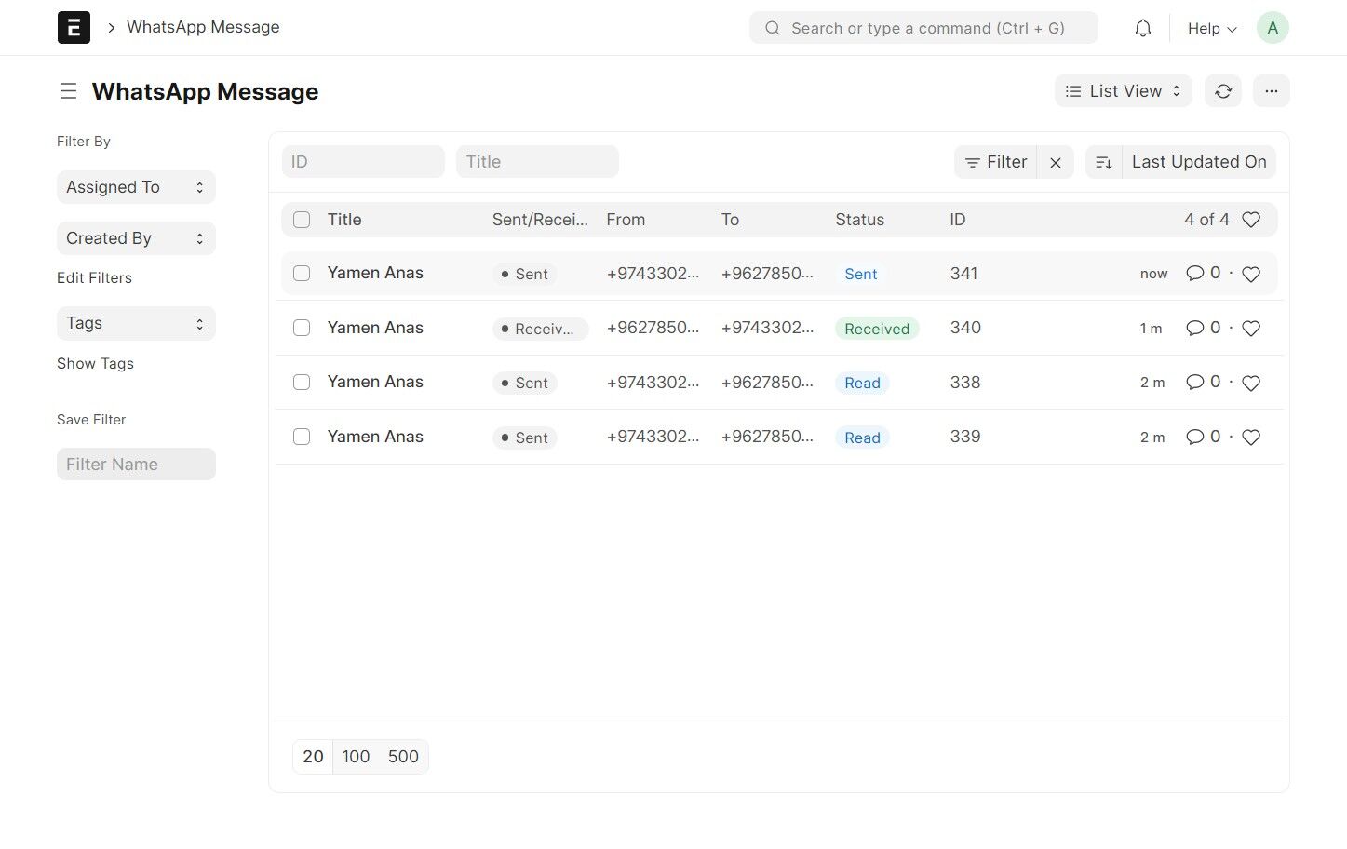1347x849 pixels.
Task: Click the search magnifier icon
Action: pos(773,28)
